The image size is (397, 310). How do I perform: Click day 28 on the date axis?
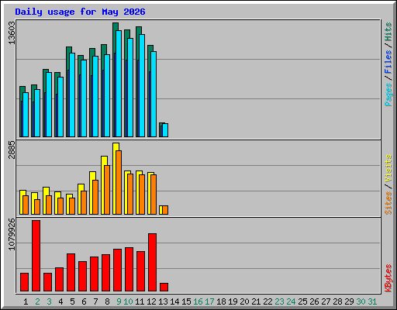[337, 301]
